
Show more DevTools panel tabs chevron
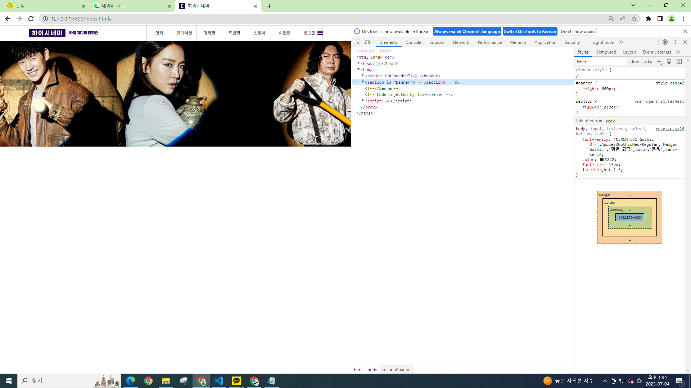pos(622,42)
